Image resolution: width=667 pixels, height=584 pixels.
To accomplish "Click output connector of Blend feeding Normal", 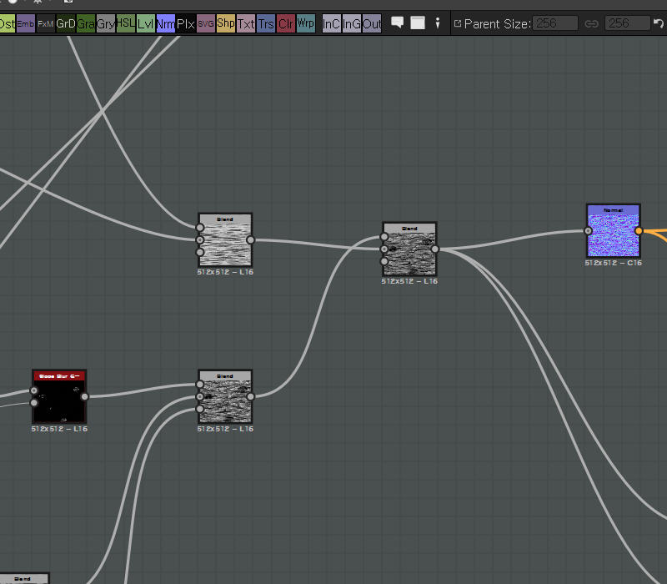I will [x=434, y=249].
